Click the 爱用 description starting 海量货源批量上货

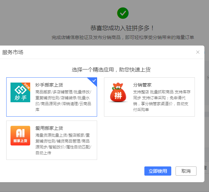63,144
